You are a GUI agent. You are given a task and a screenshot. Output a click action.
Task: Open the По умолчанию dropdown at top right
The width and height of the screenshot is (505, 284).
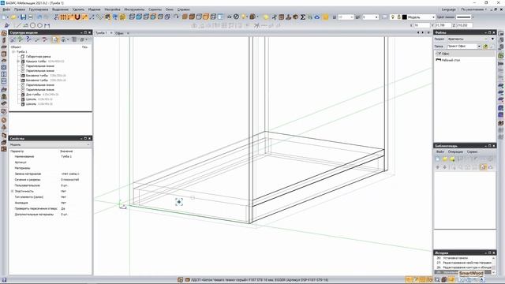point(474,9)
